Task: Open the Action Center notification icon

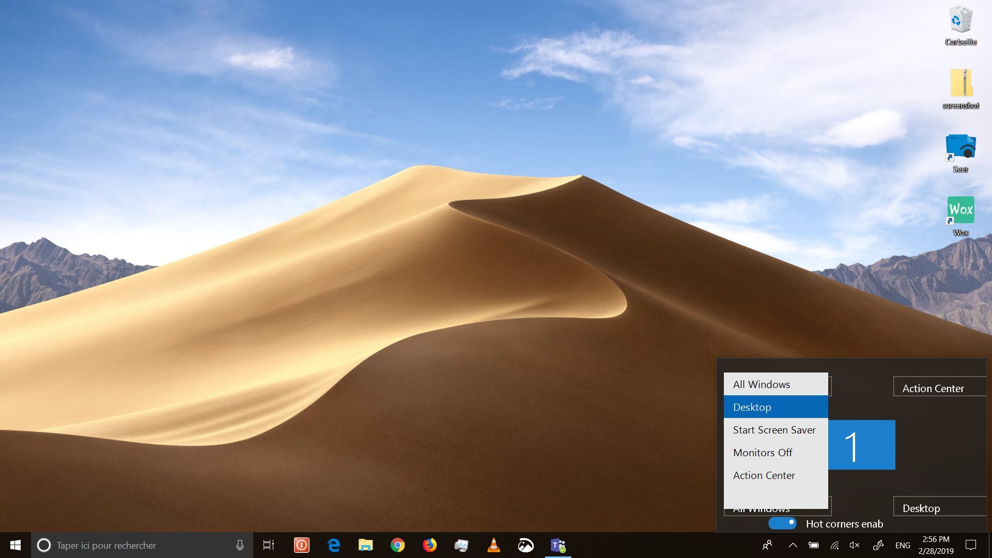Action: coord(971,545)
